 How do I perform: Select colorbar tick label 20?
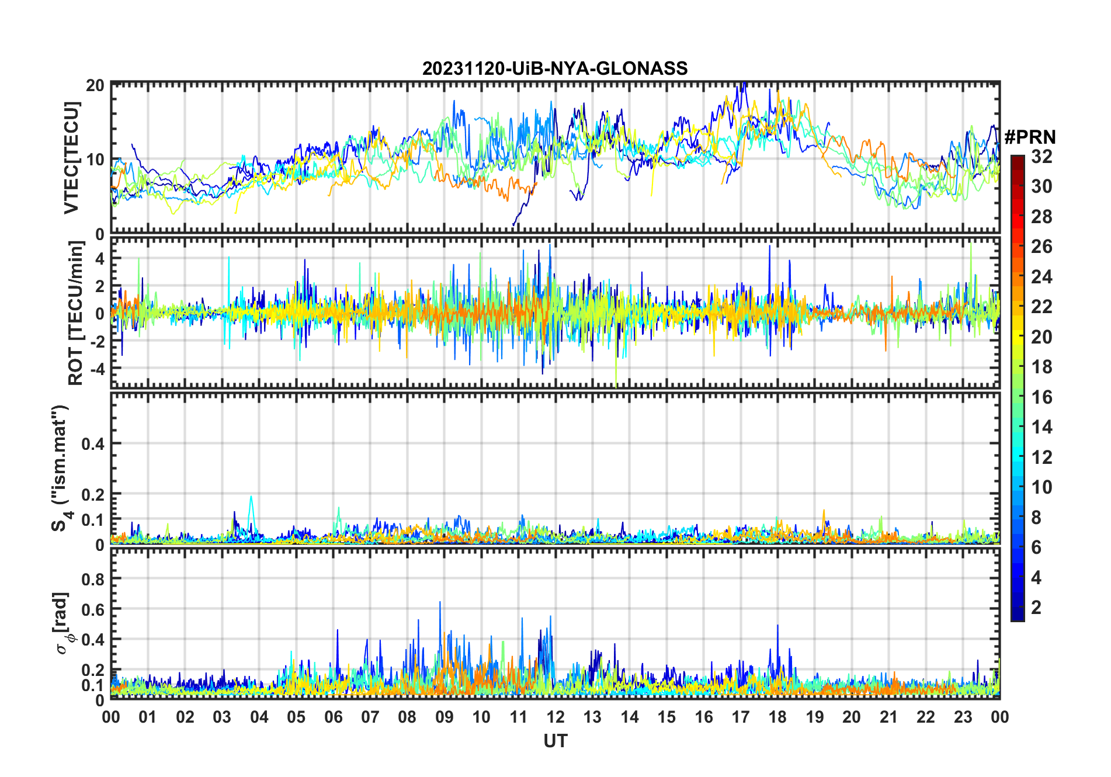[1041, 337]
